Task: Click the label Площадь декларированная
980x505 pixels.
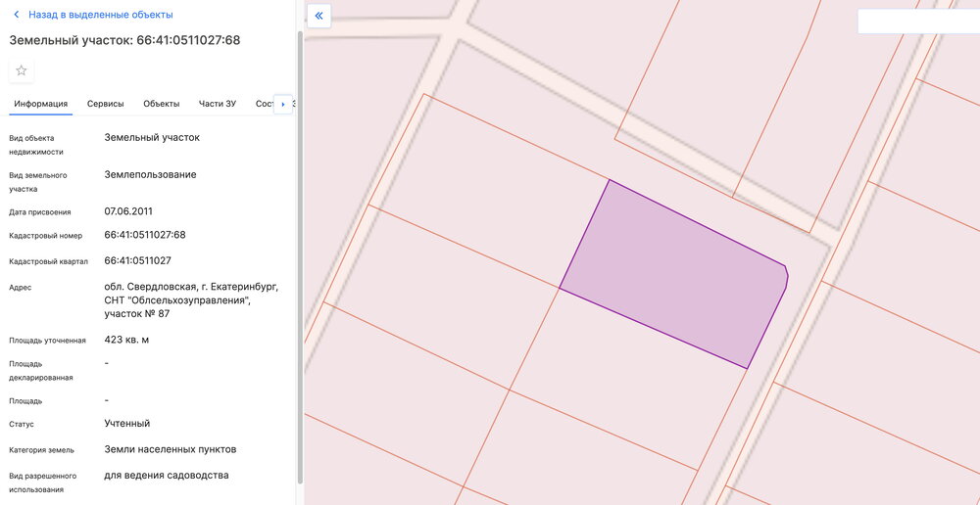Action: pyautogui.click(x=41, y=370)
